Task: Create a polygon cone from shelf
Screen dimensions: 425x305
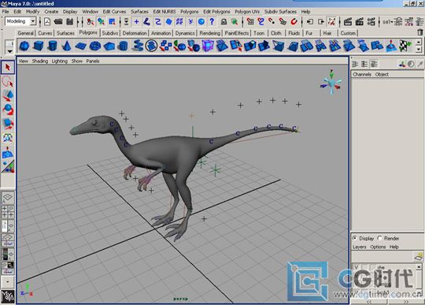Action: pyautogui.click(x=66, y=46)
